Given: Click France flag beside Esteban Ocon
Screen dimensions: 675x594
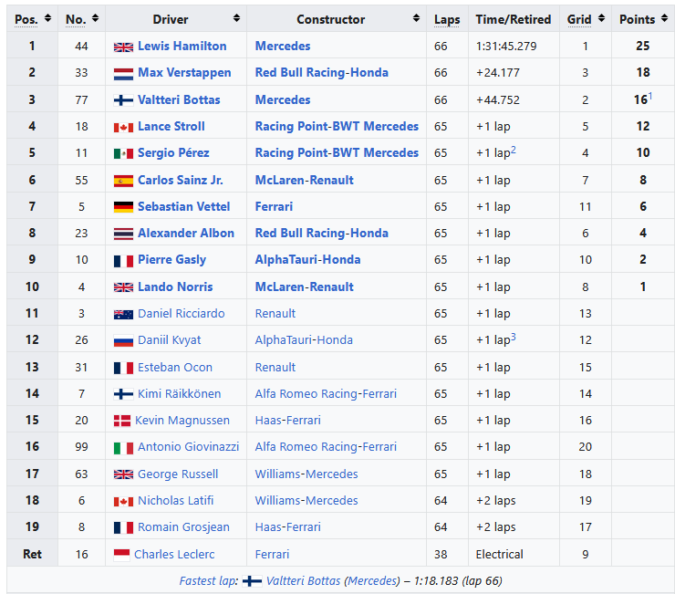Looking at the screenshot, I should point(123,368).
